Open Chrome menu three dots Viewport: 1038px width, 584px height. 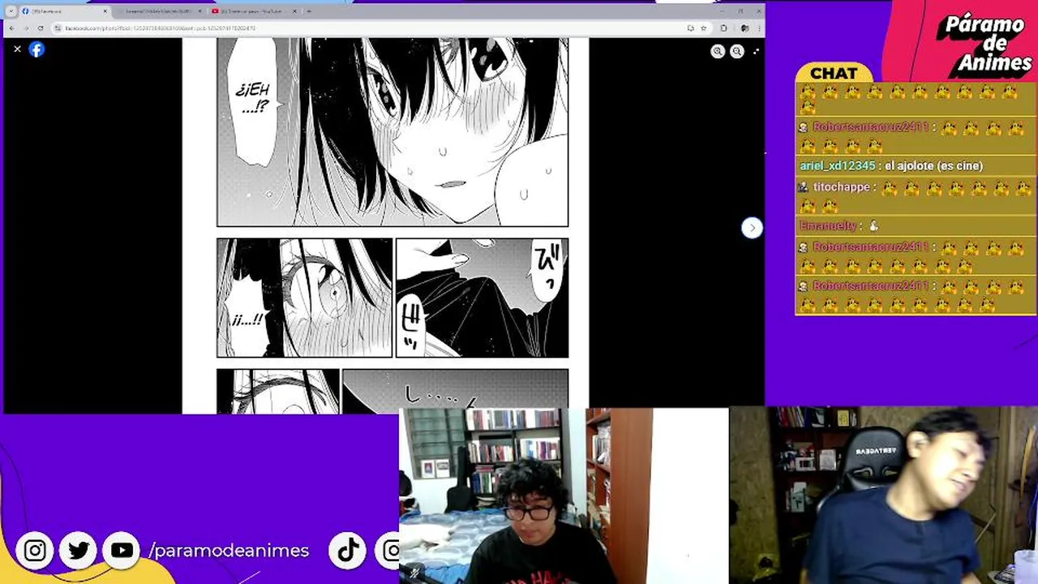(757, 28)
